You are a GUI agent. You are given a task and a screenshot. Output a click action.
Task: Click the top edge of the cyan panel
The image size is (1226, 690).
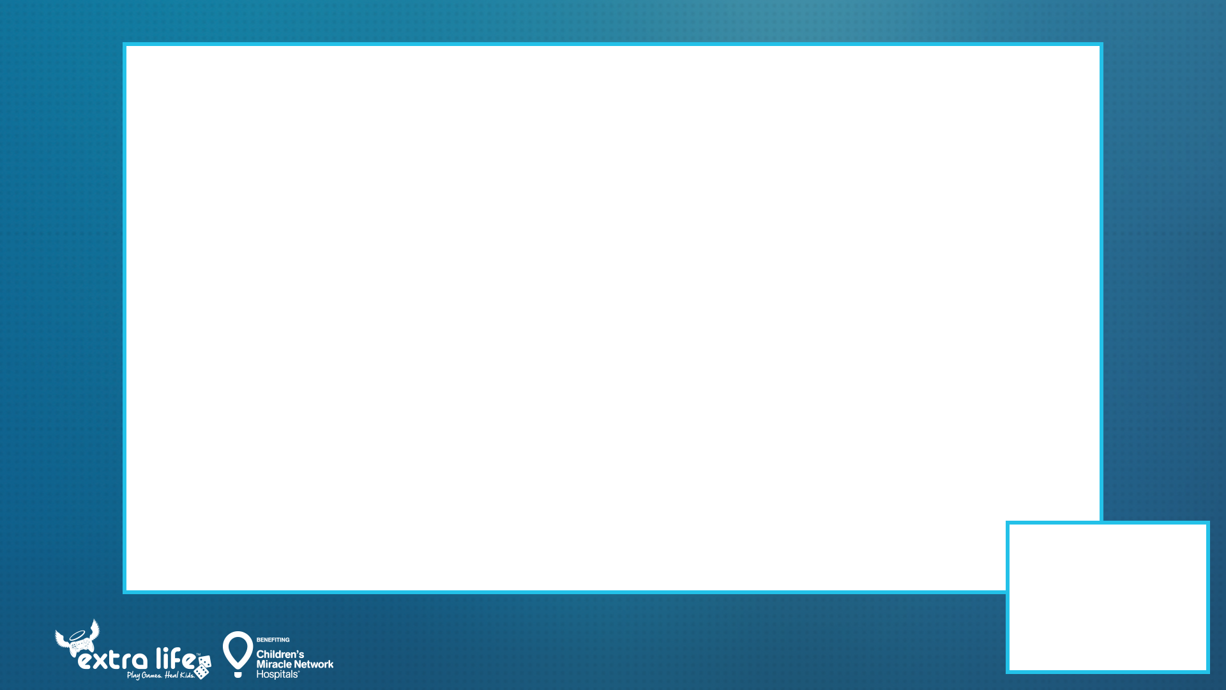pyautogui.click(x=613, y=42)
